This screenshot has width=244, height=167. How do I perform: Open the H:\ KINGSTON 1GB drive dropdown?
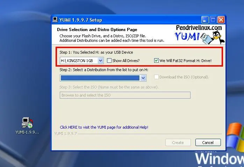100,61
